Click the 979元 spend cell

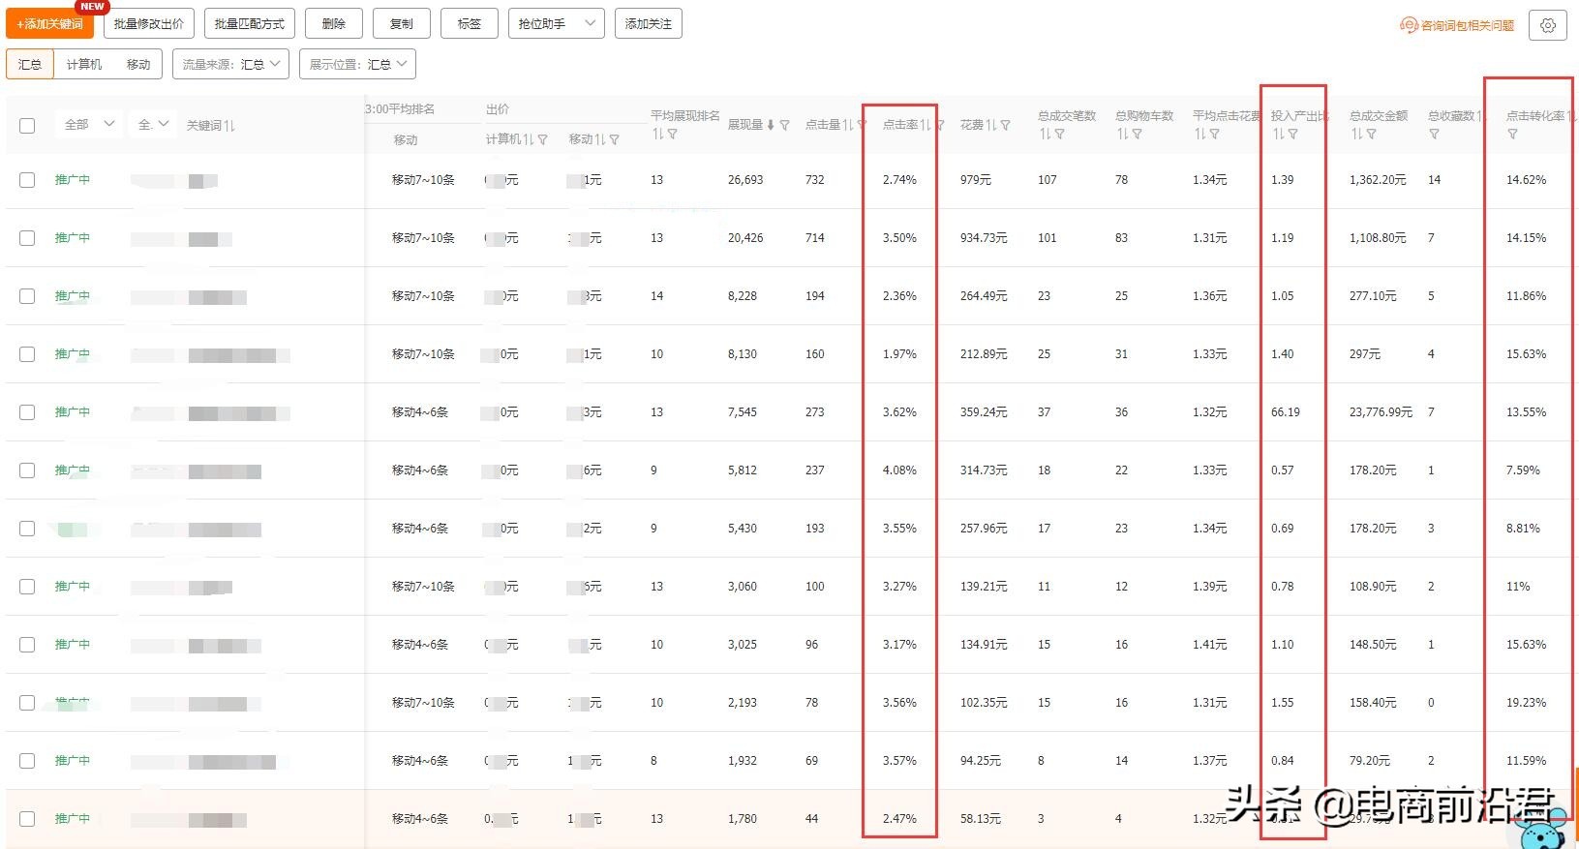click(976, 180)
